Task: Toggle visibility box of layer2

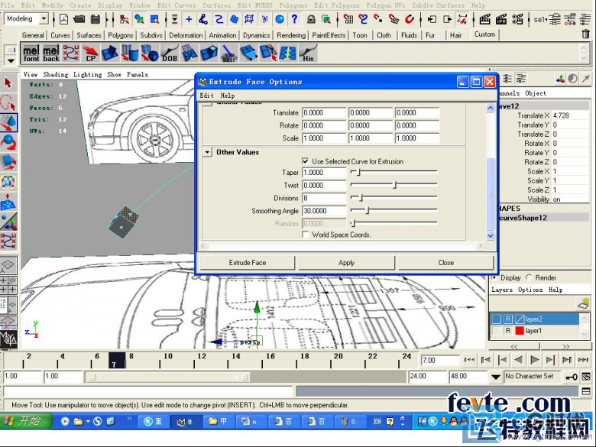Action: coord(497,319)
